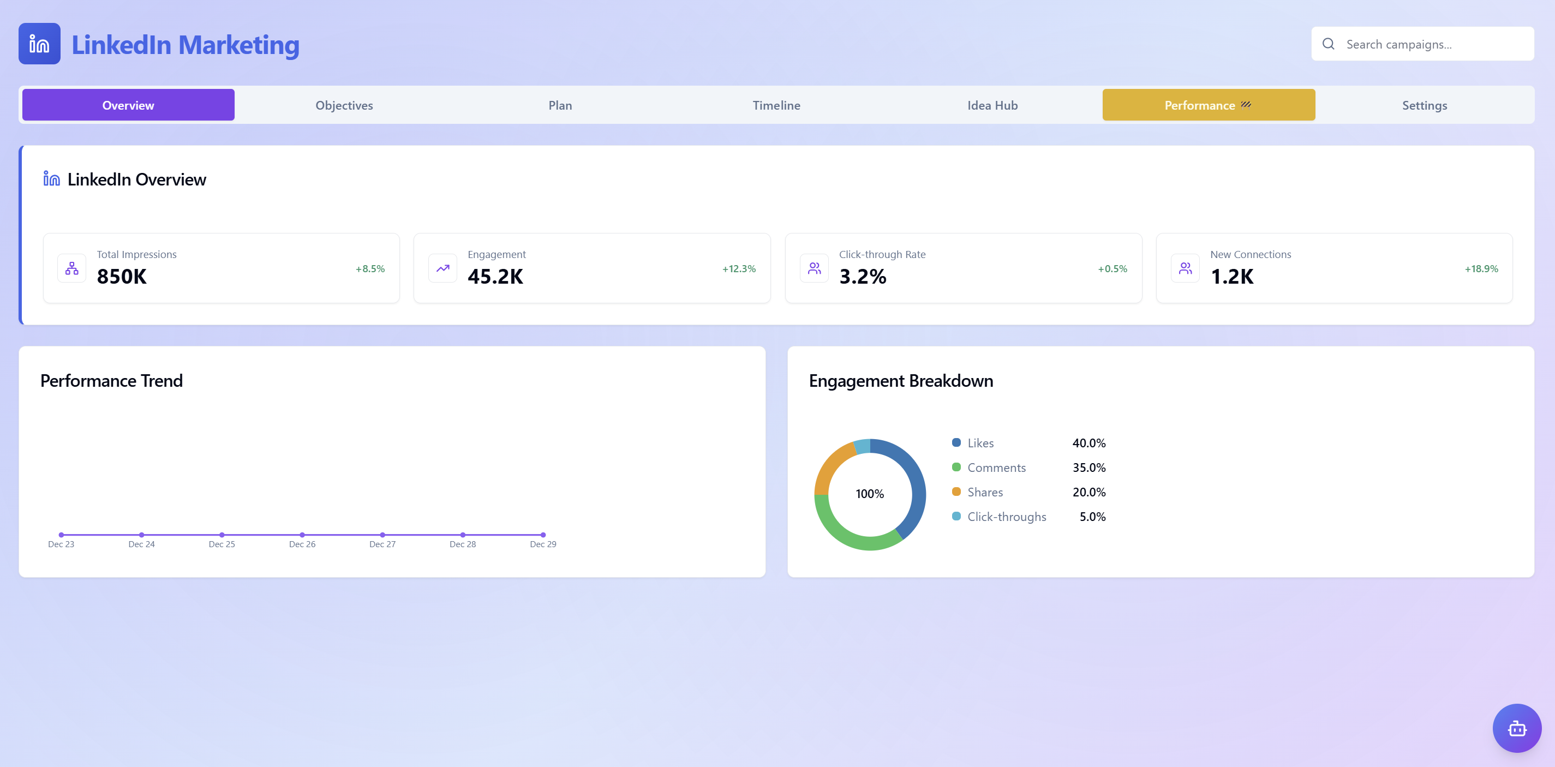1555x767 pixels.
Task: Click the Engagement trend arrow icon
Action: pyautogui.click(x=442, y=267)
